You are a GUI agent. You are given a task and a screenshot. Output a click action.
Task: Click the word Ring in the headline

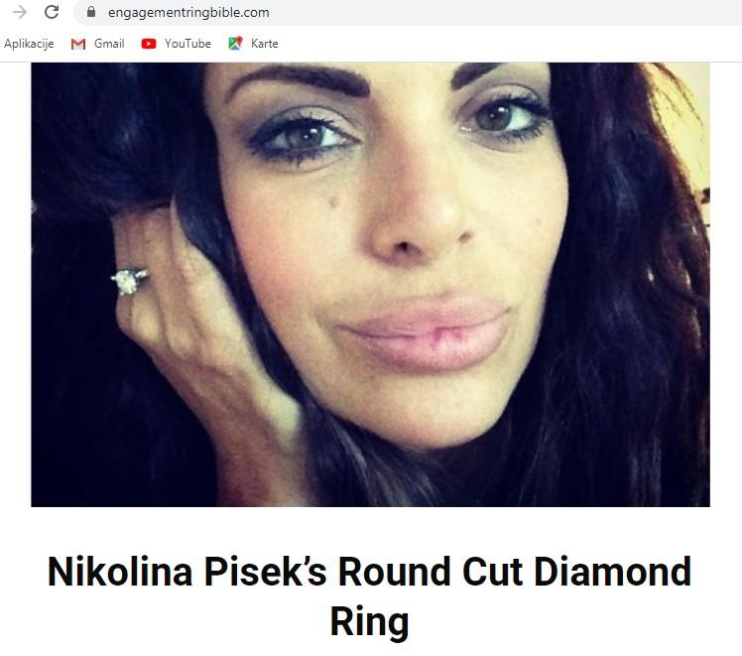[370, 621]
